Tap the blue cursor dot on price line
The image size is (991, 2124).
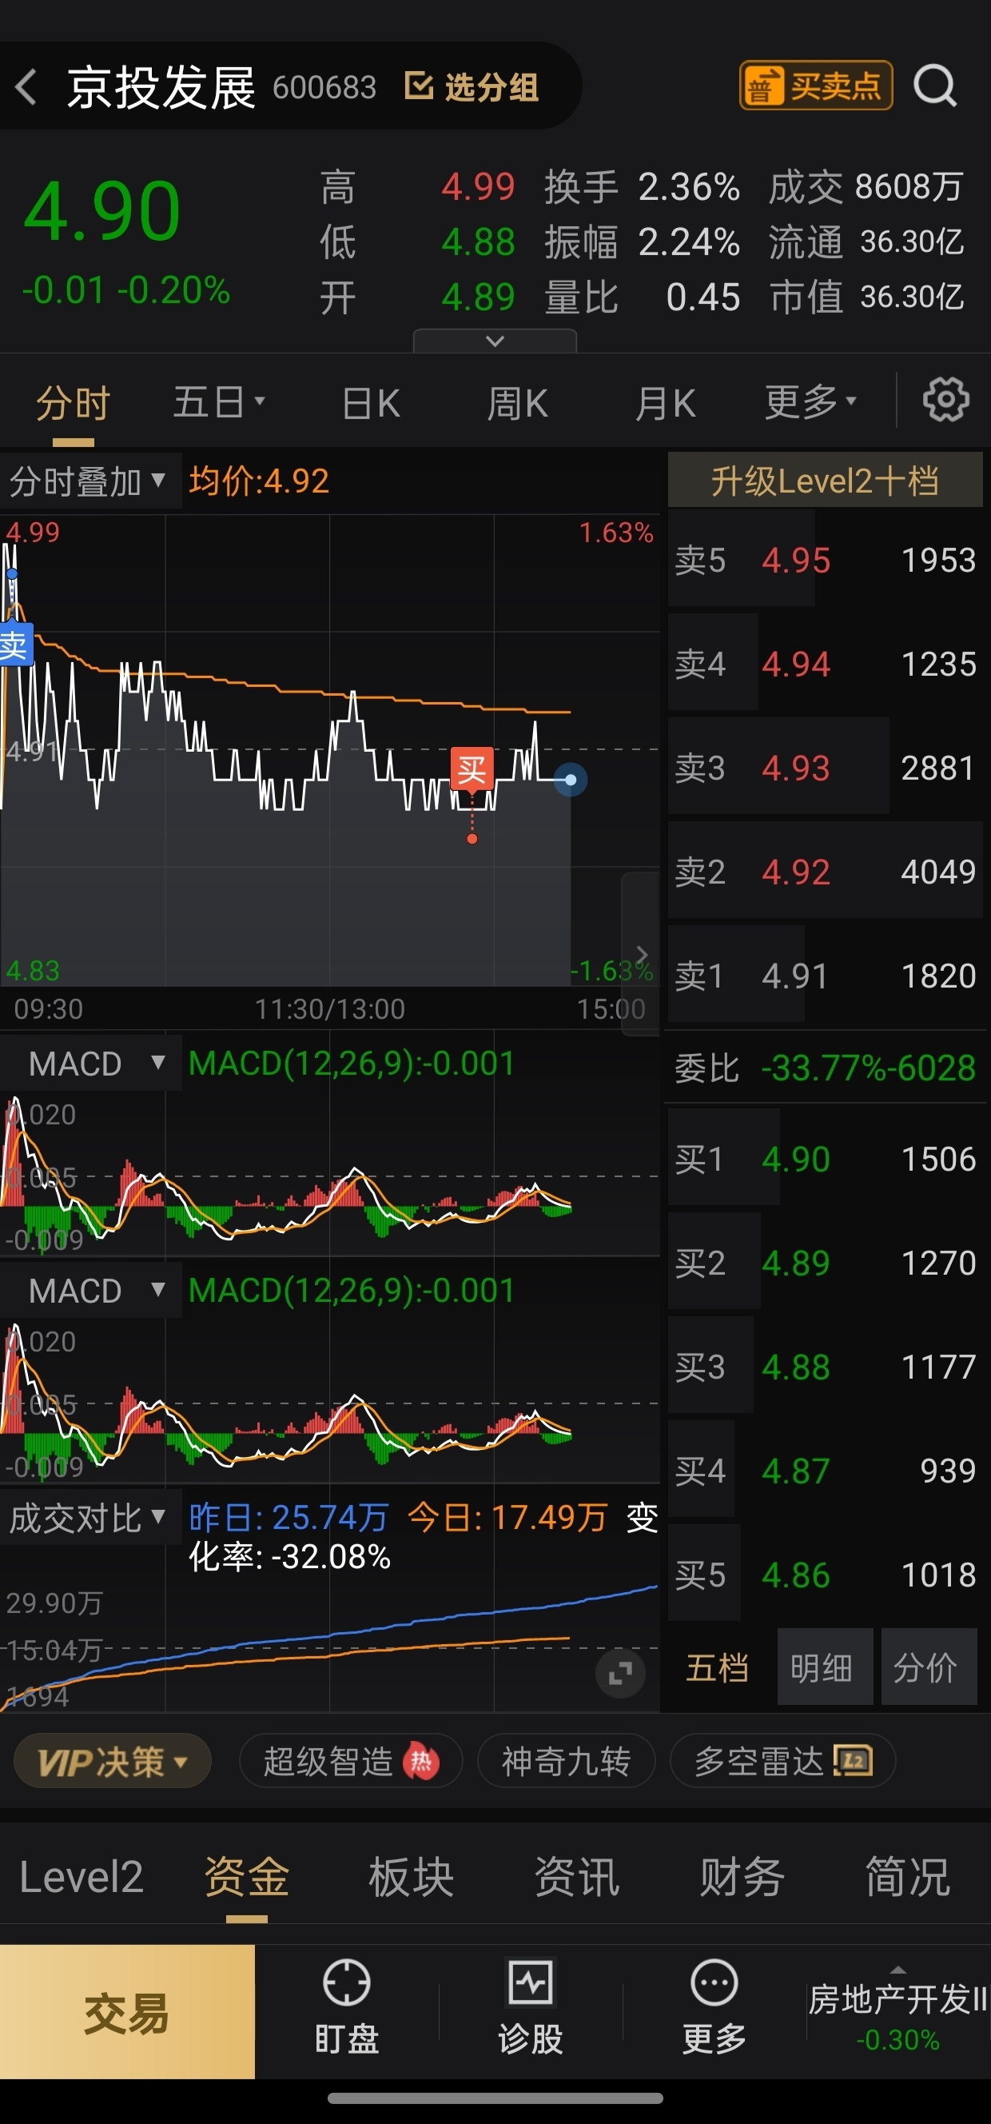coord(570,779)
